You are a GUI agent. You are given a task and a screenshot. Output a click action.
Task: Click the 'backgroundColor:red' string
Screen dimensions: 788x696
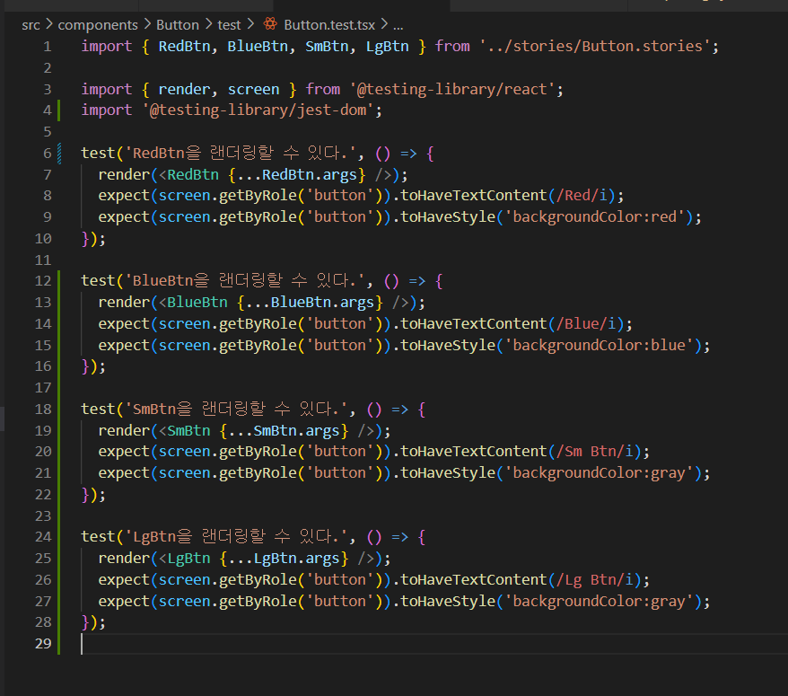(595, 216)
